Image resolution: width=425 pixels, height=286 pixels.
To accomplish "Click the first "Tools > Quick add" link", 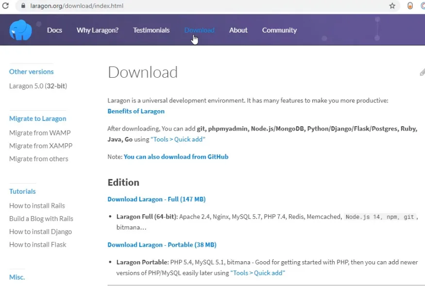I will pos(178,139).
